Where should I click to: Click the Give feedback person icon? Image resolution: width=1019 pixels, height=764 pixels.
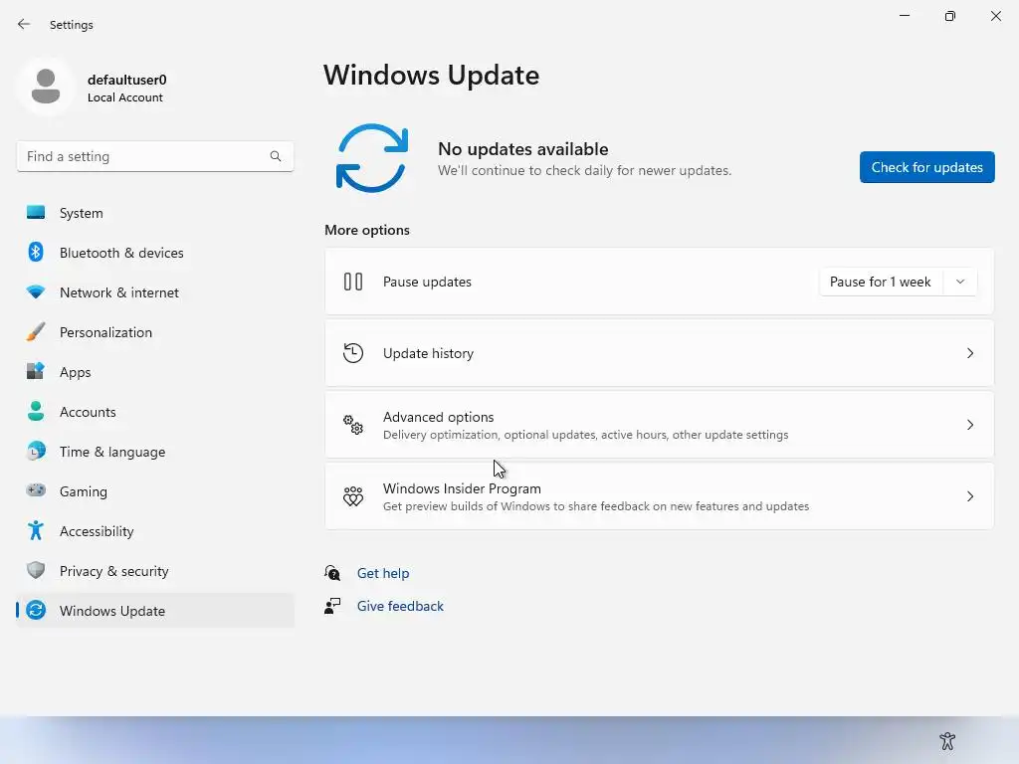pyautogui.click(x=332, y=606)
